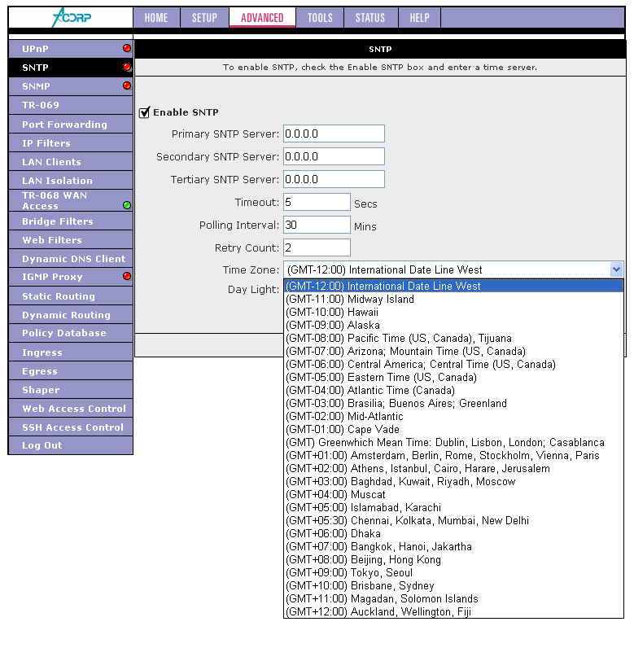
Task: Open TR-069 sidebar item
Action: tap(70, 105)
